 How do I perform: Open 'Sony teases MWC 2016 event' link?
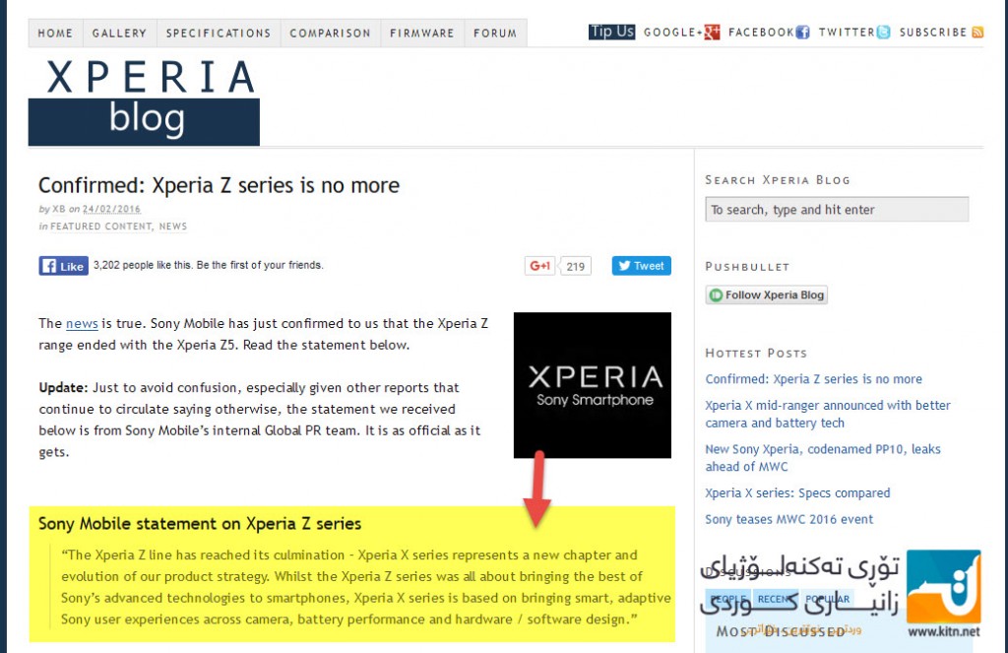click(788, 519)
